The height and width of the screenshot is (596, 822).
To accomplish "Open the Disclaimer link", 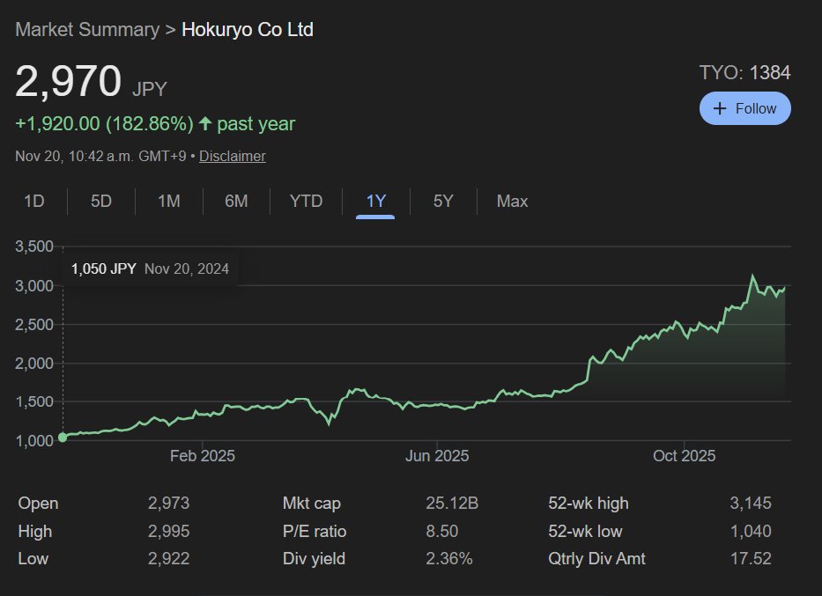I will point(233,156).
